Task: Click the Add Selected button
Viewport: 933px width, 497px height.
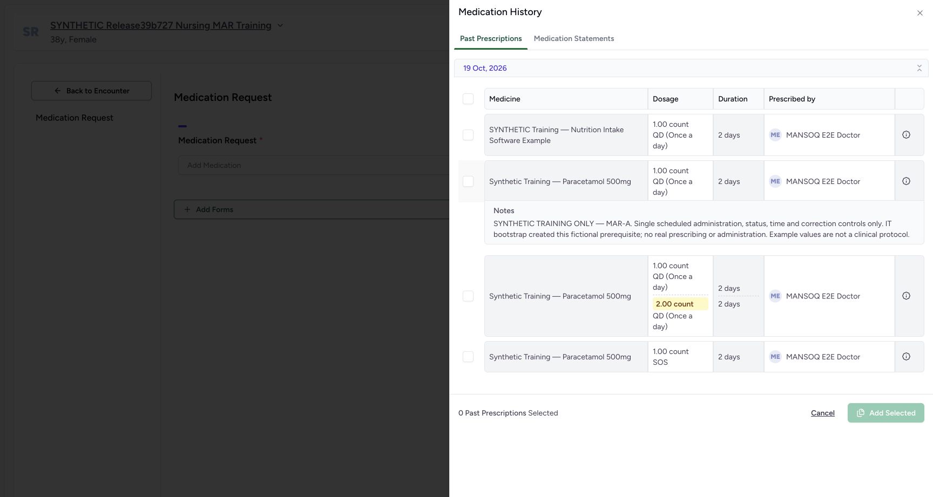Action: (886, 413)
